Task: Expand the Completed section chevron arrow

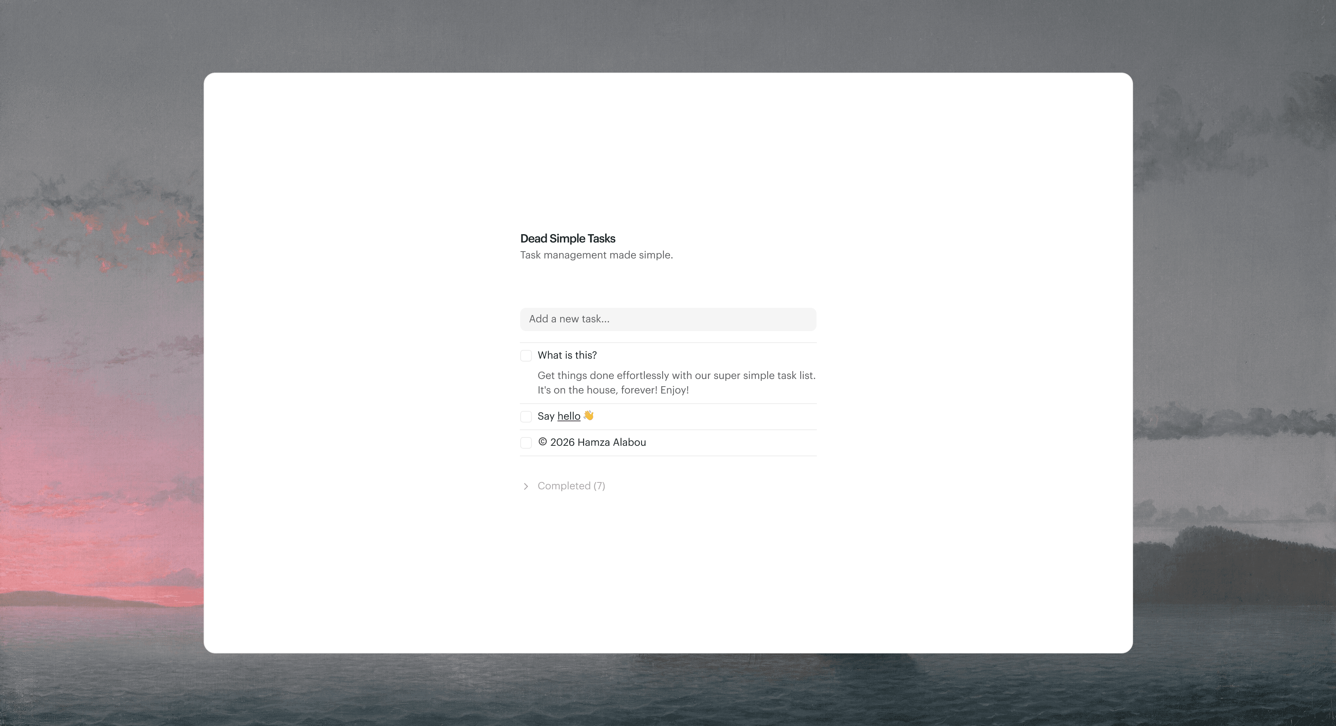Action: [526, 486]
